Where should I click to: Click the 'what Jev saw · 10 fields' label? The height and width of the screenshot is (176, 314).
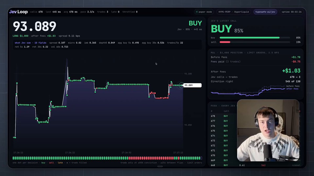tap(30, 43)
